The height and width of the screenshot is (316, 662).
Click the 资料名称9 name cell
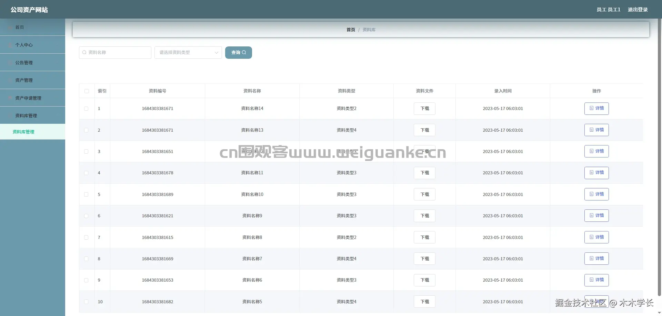252,216
